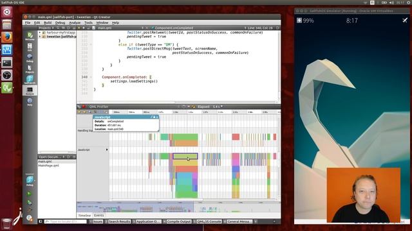The width and height of the screenshot is (412, 231).
Task: Open the General Messages pane
Action: (238, 221)
